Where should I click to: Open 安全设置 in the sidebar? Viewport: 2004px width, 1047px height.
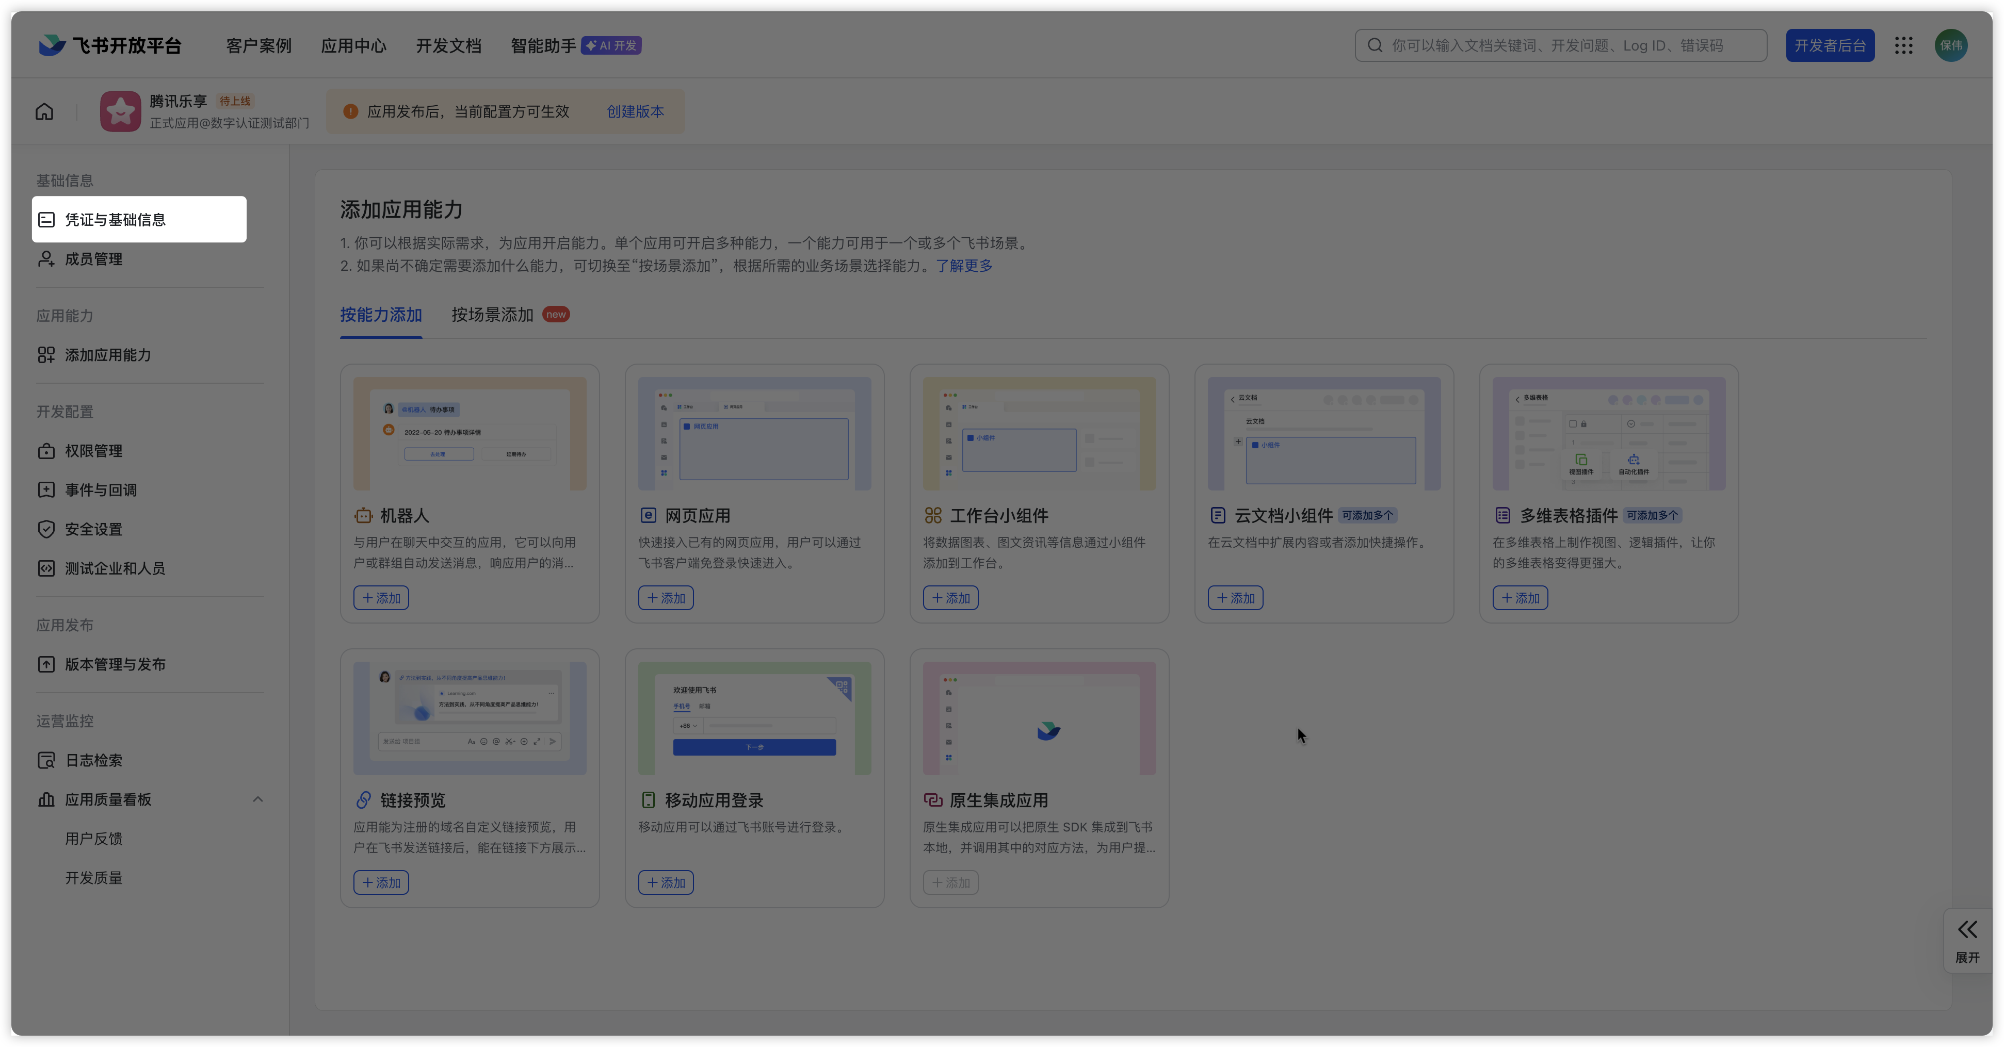tap(93, 529)
